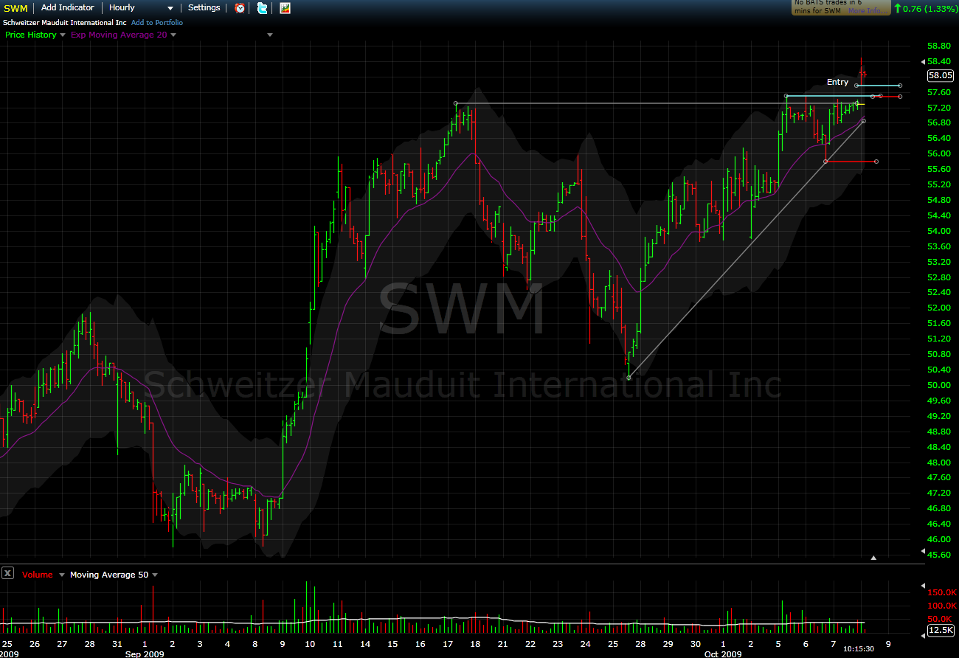959x658 pixels.
Task: Open the Add Indicator menu
Action: coord(68,7)
